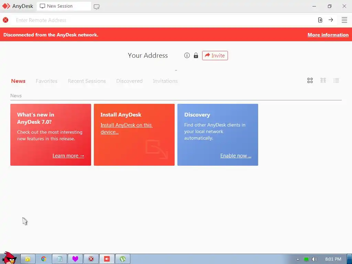Open the Angry Birds start button
Image resolution: width=352 pixels, height=264 pixels.
pos(9,258)
